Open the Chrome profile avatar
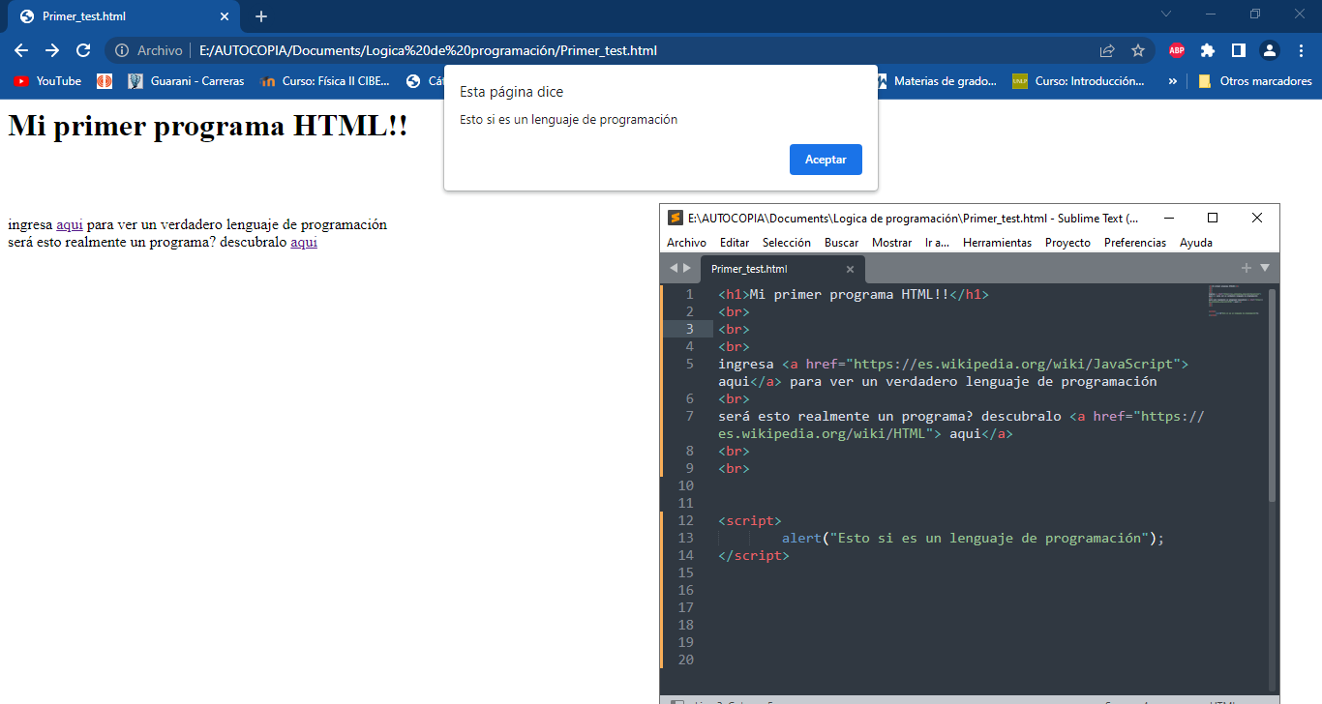The height and width of the screenshot is (704, 1322). click(x=1270, y=50)
